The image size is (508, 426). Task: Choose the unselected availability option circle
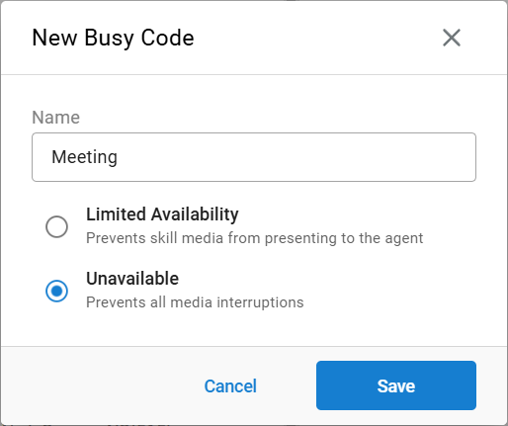56,226
